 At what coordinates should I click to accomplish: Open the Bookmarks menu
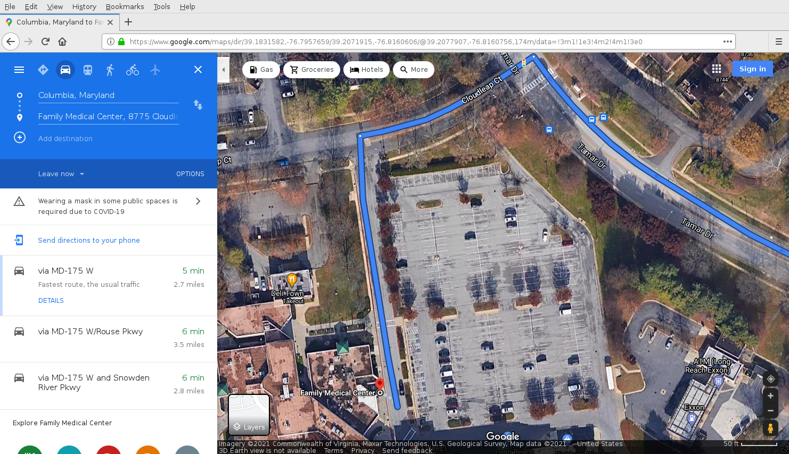click(125, 6)
